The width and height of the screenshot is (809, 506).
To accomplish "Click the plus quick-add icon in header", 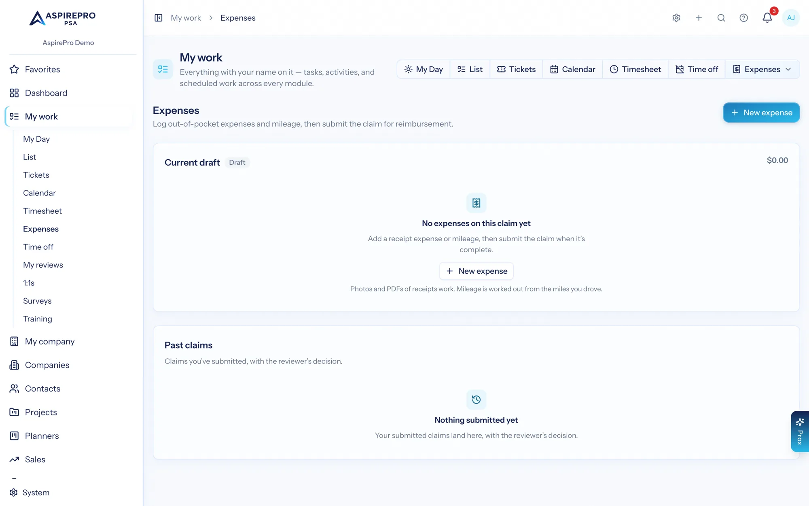I will coord(699,18).
